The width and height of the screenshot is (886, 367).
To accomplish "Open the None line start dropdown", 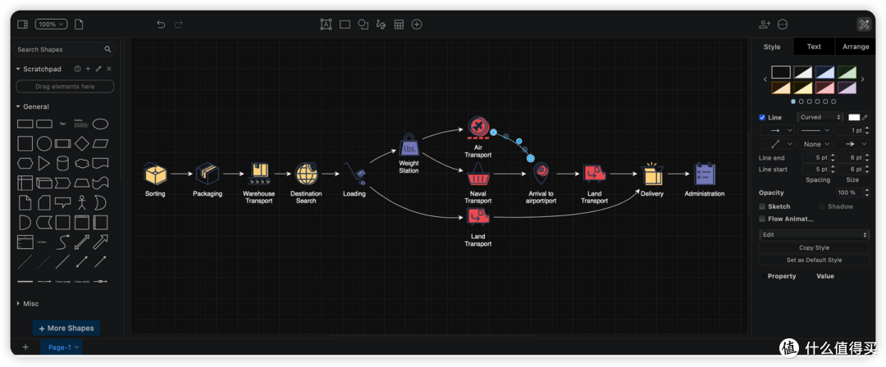I will coord(815,144).
